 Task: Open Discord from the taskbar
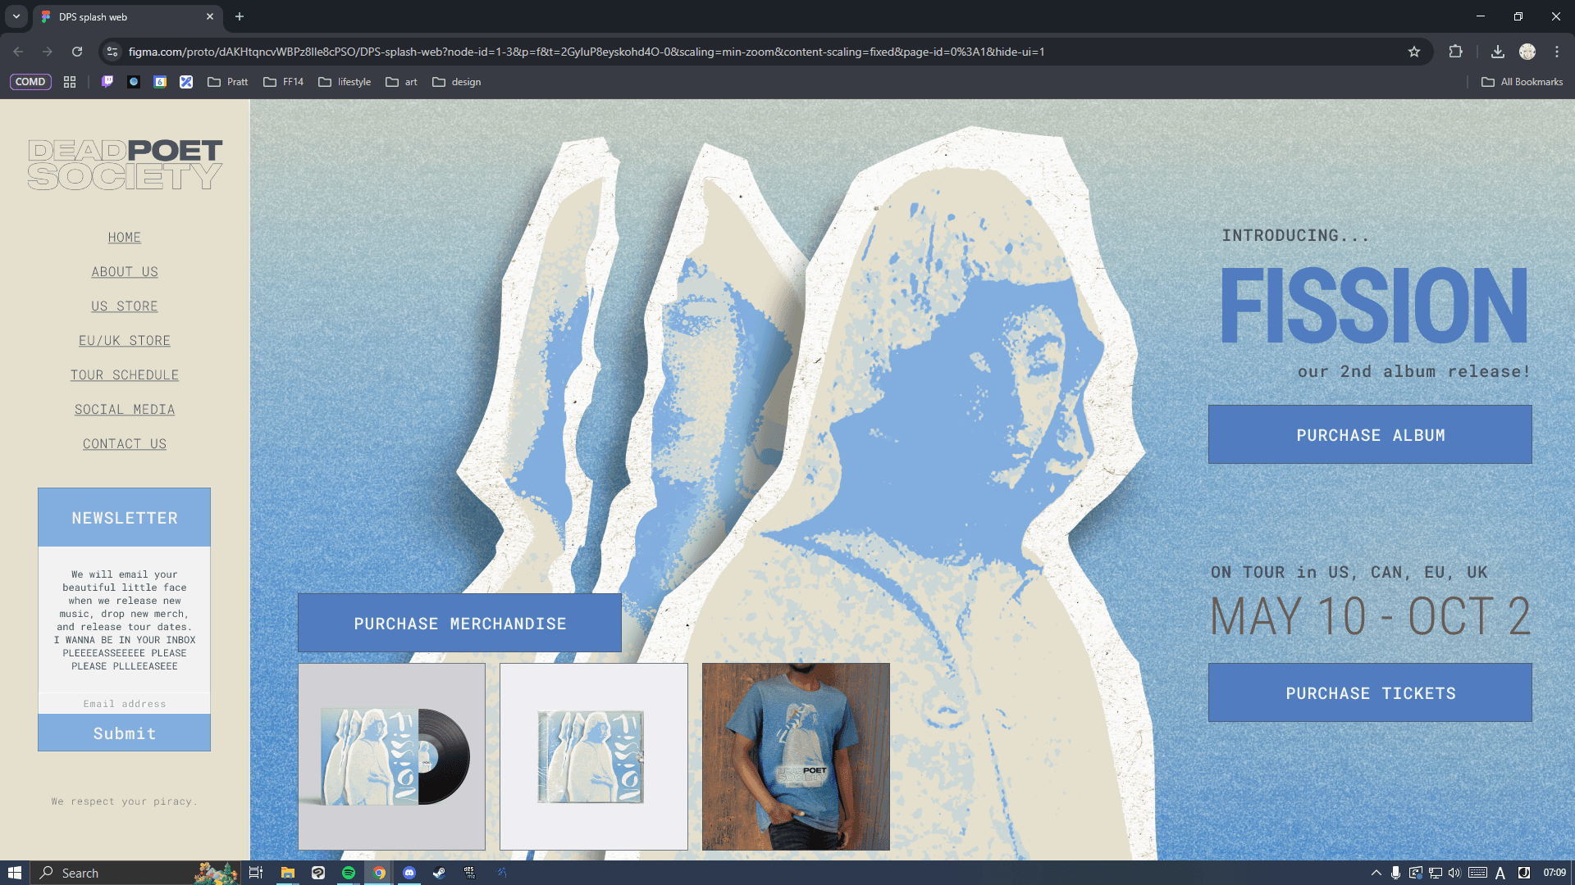(409, 873)
